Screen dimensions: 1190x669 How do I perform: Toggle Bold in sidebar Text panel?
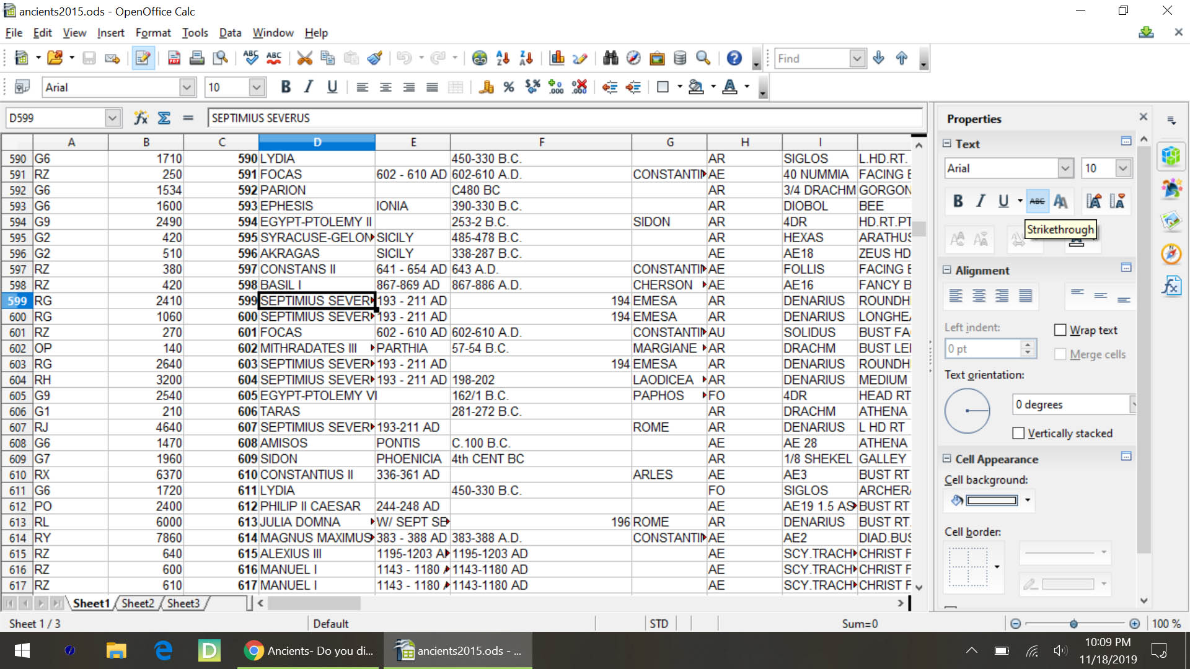point(958,201)
